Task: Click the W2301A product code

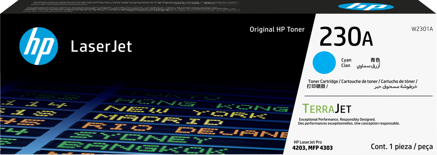Action: coord(422,29)
